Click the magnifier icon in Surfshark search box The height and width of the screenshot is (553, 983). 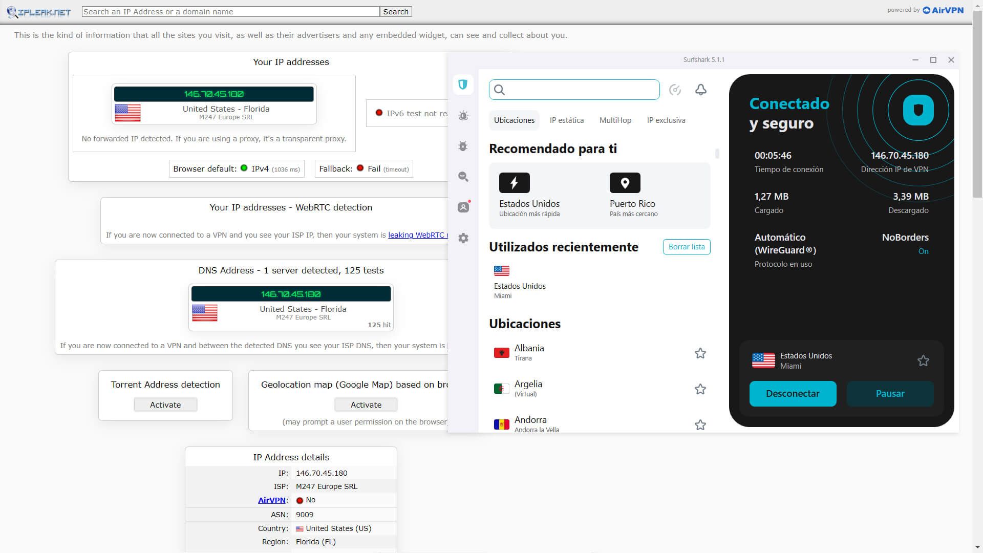(500, 90)
